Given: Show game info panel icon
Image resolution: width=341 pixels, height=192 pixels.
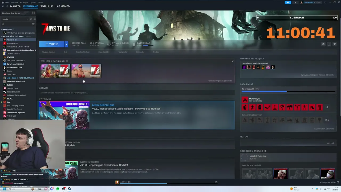Looking at the screenshot, I should pos(329,44).
